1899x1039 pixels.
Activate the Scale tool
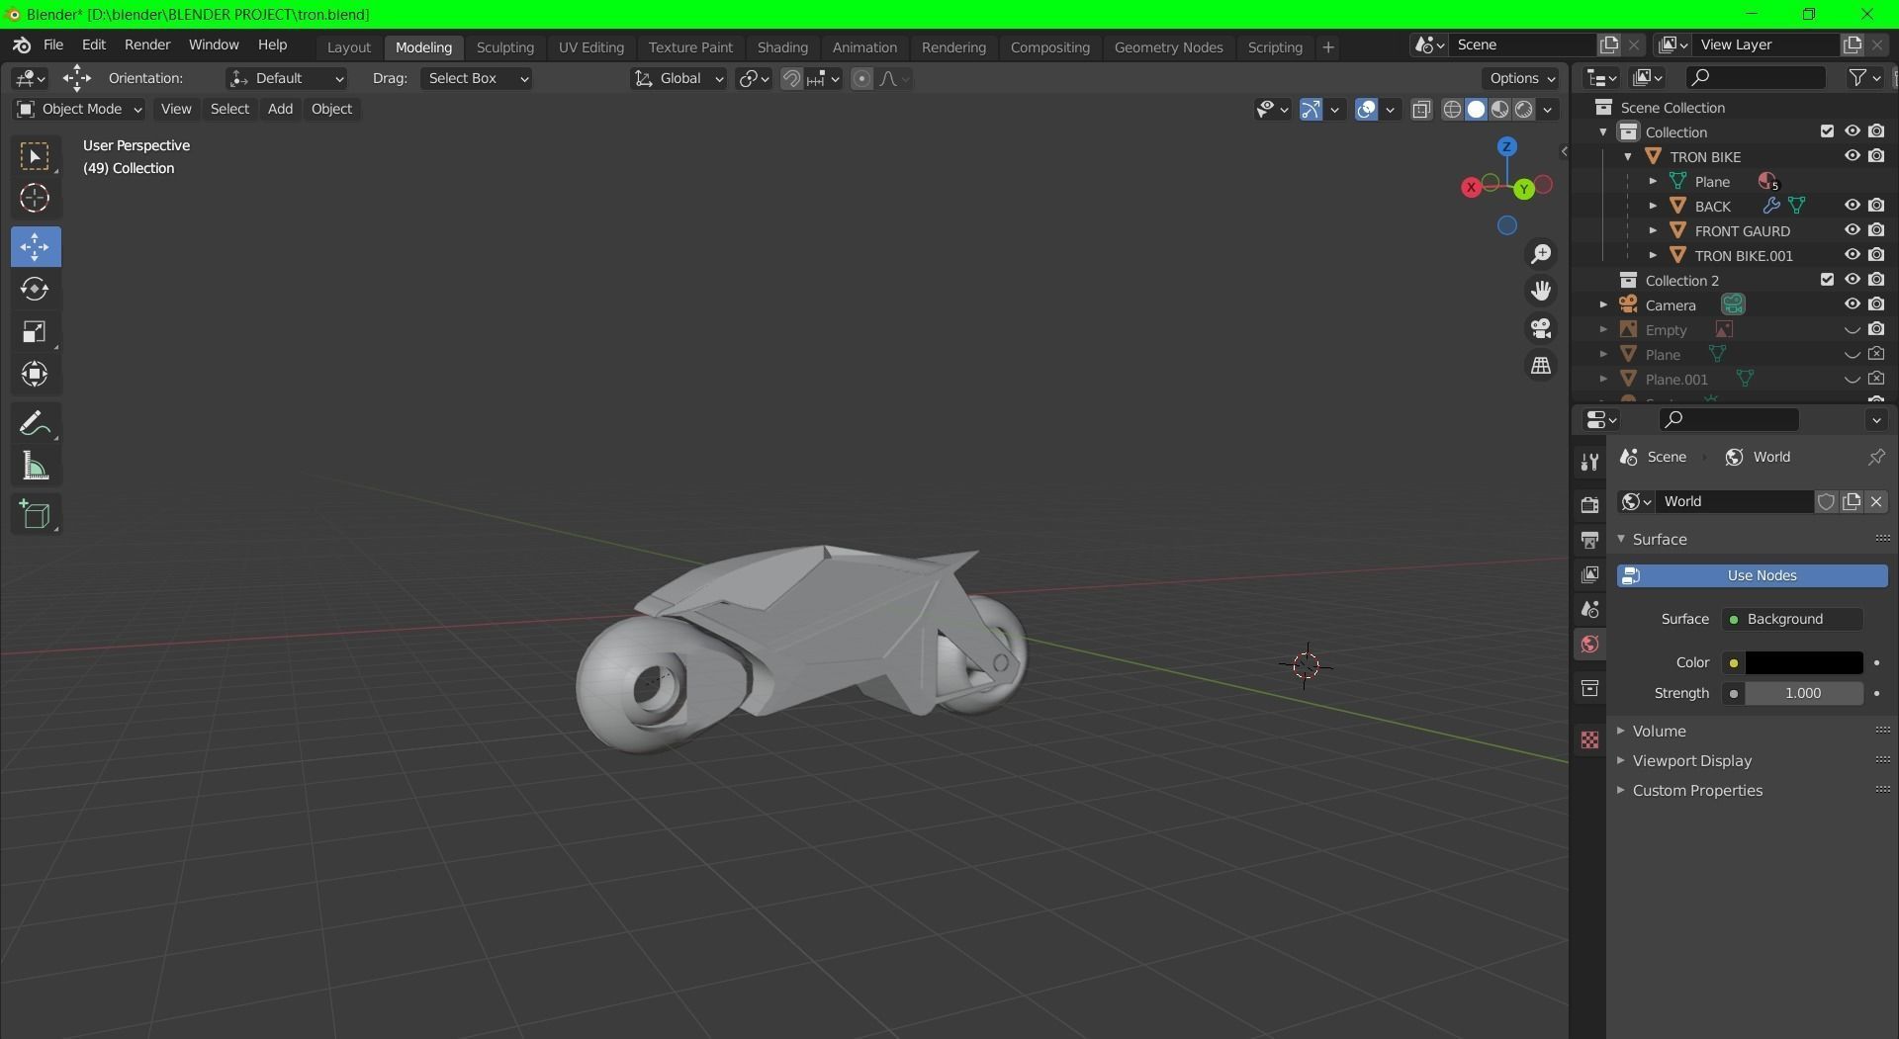pos(36,331)
